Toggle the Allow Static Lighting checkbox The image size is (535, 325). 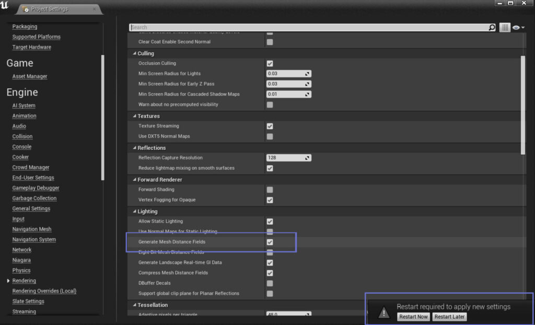pyautogui.click(x=270, y=222)
